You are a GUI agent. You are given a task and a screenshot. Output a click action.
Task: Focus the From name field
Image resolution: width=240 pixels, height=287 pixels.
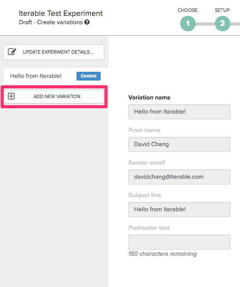click(x=179, y=144)
